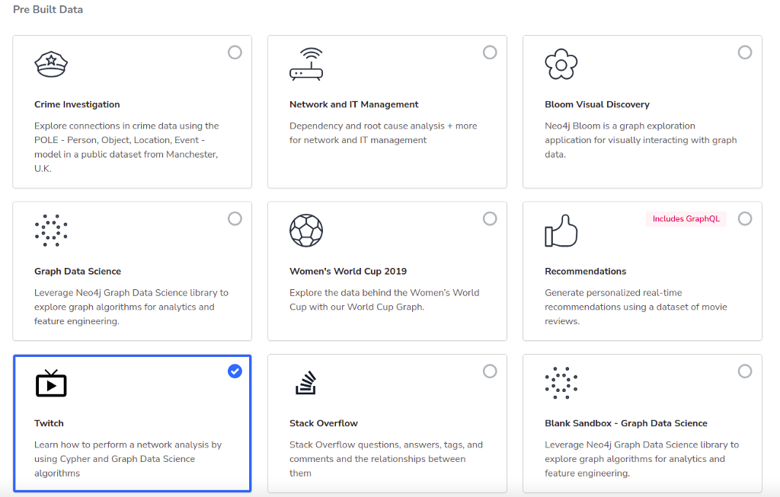This screenshot has width=780, height=497.
Task: Click the Network and IT Management title
Action: pyautogui.click(x=353, y=104)
